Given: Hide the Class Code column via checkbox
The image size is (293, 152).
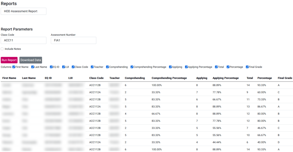Looking at the screenshot, I should [x=73, y=67].
